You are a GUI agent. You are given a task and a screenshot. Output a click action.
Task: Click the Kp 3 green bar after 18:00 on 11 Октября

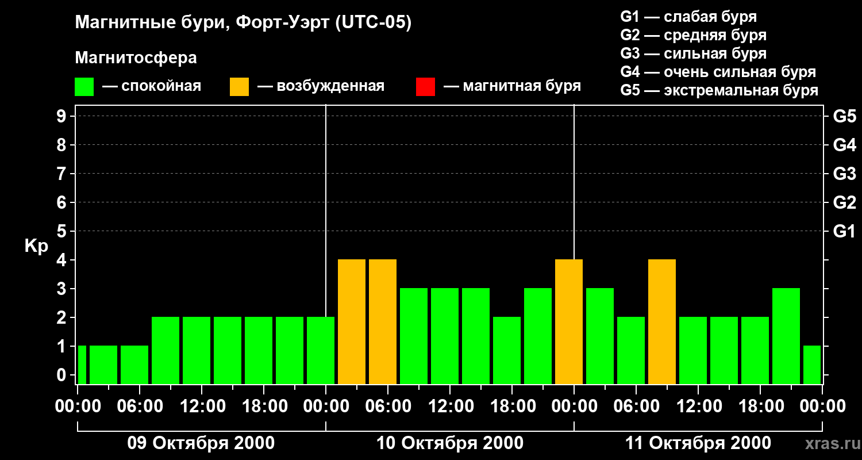coord(786,336)
